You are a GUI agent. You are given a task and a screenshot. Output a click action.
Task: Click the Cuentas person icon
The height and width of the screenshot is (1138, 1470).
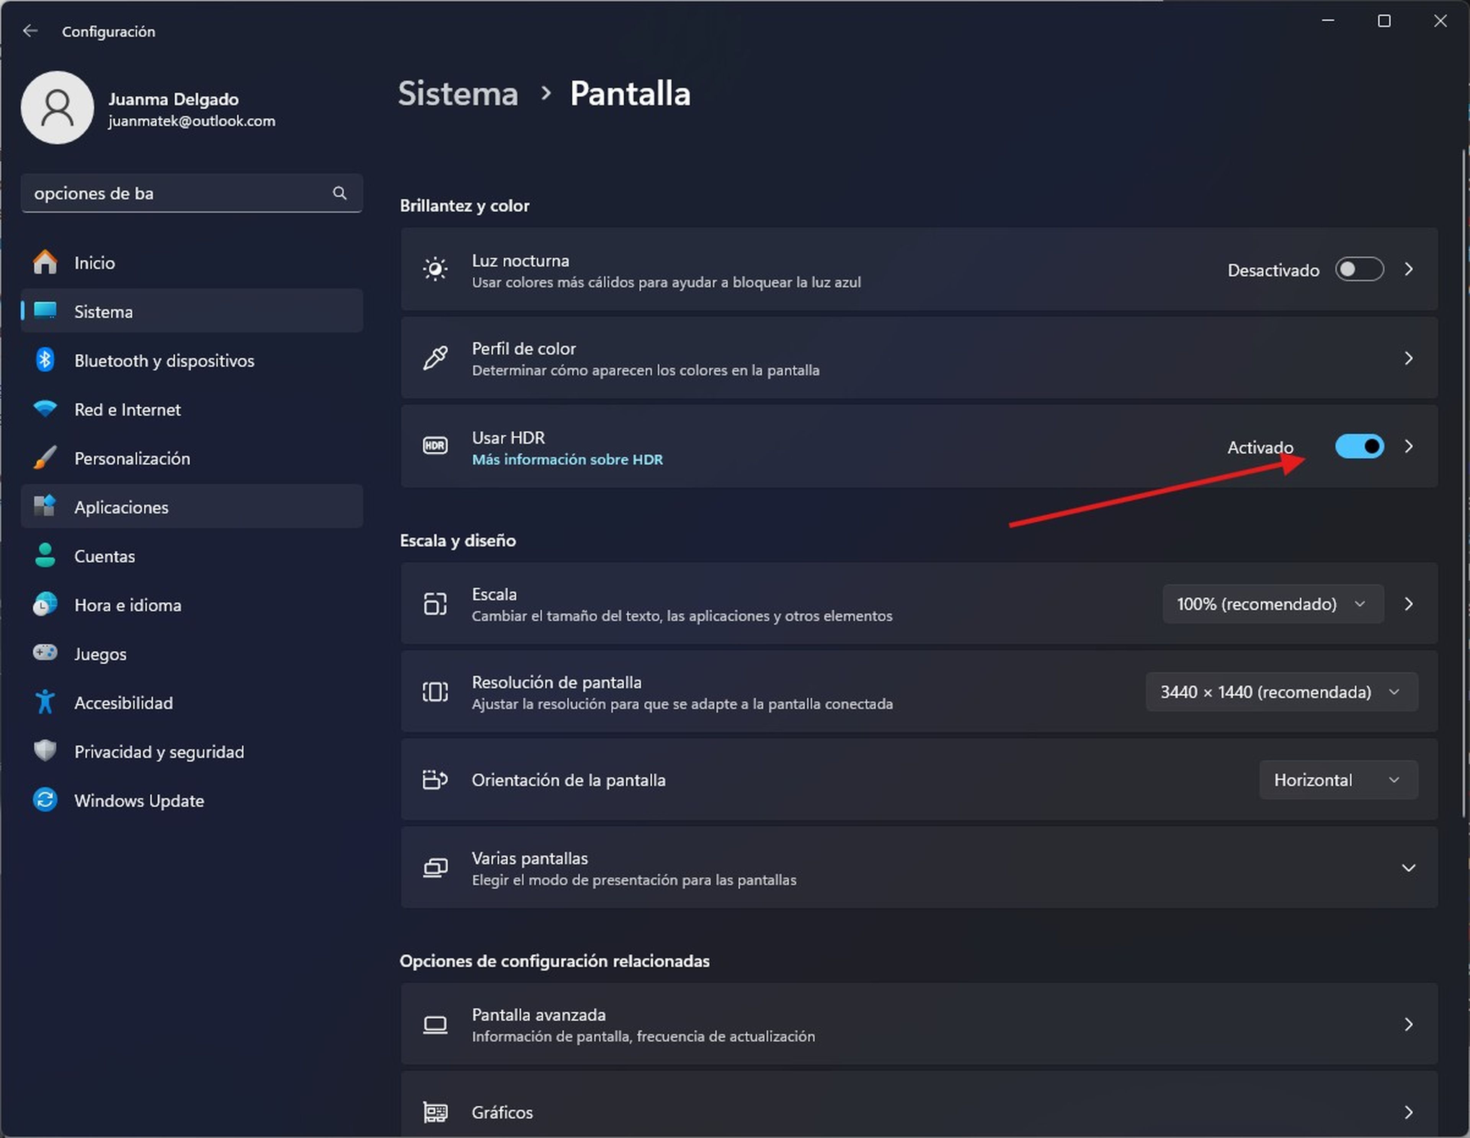click(45, 555)
